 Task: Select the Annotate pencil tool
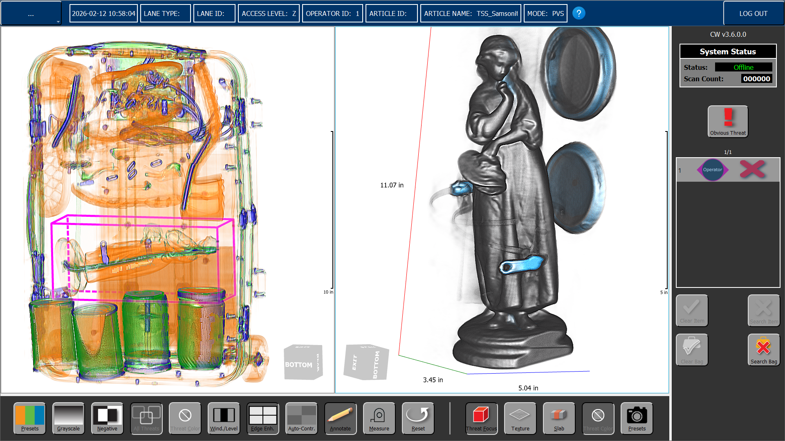tap(340, 418)
